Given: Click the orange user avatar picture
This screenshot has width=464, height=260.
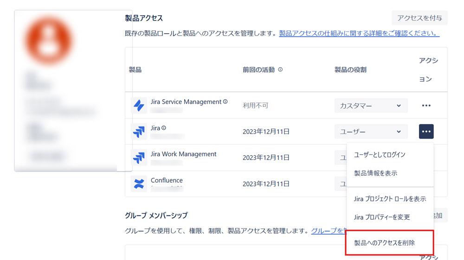Looking at the screenshot, I should tap(49, 40).
